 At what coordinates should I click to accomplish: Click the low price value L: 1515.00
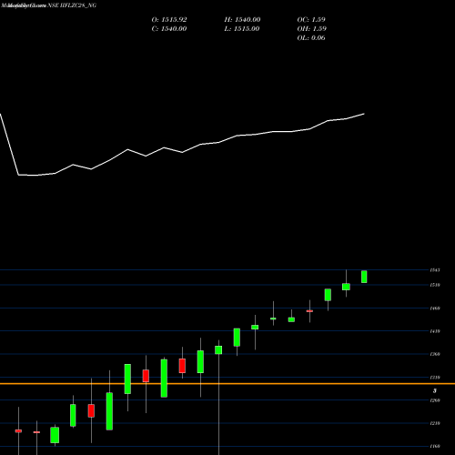pyautogui.click(x=242, y=29)
